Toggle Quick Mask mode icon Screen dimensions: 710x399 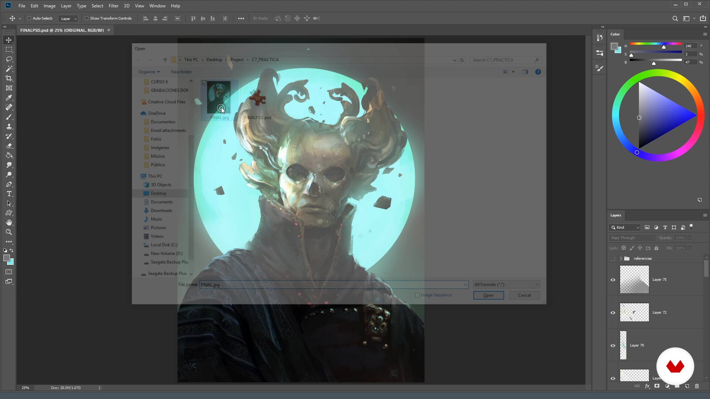(x=9, y=272)
